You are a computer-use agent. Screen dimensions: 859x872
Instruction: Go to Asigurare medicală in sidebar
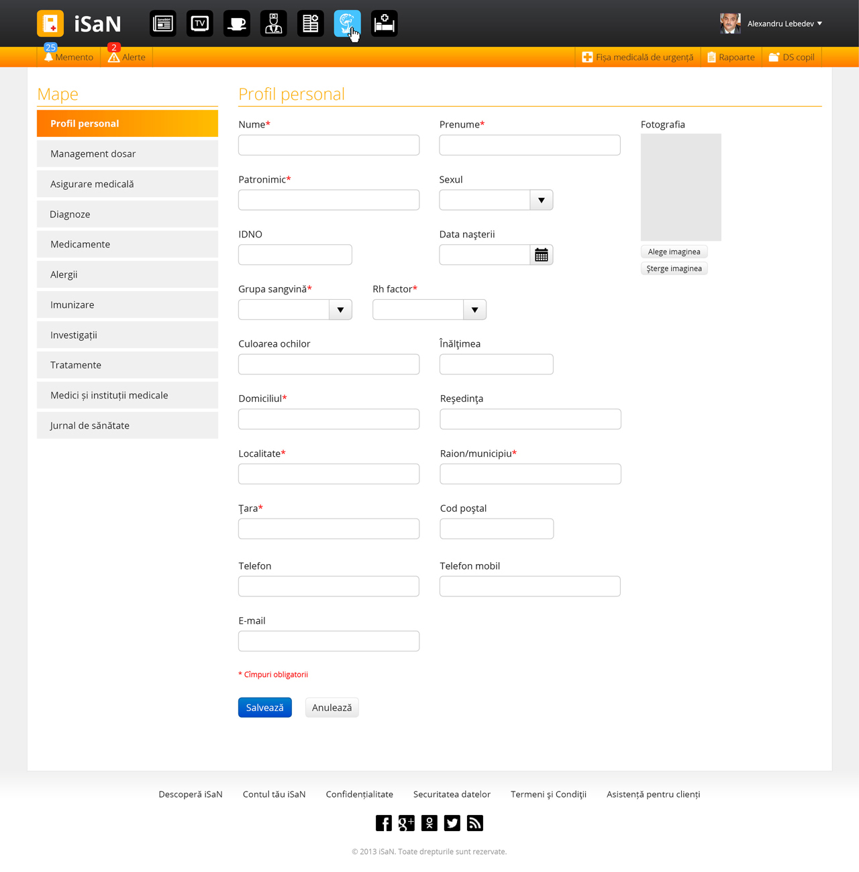[128, 184]
